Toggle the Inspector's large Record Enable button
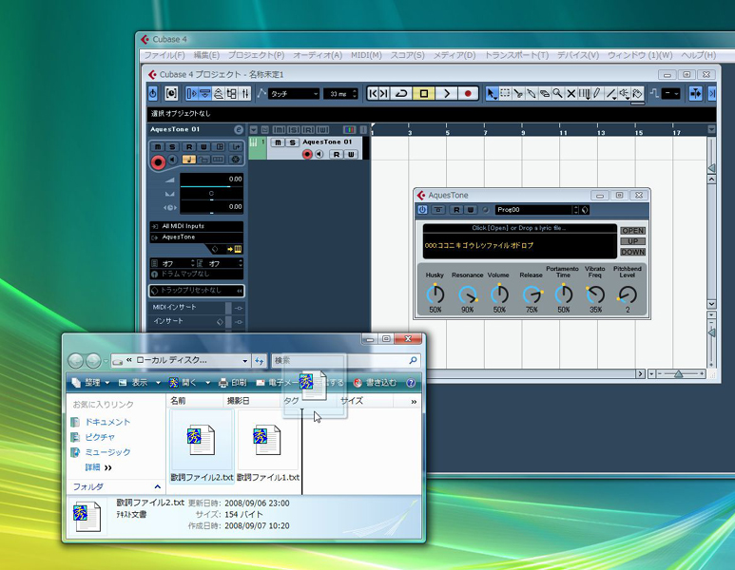The image size is (735, 570). pyautogui.click(x=158, y=162)
